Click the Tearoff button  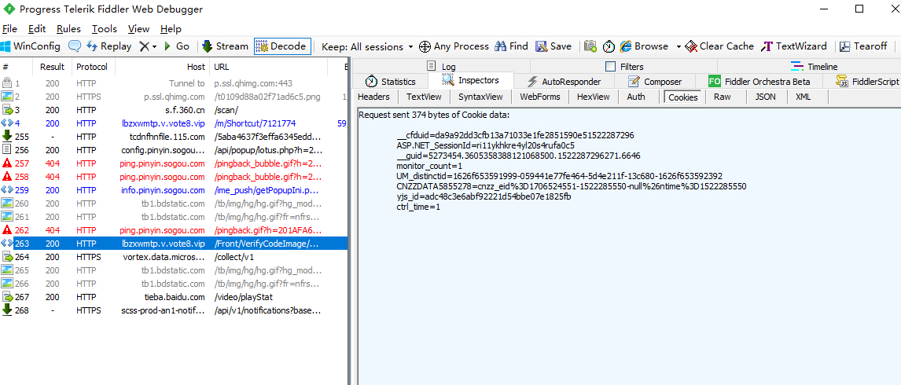pos(863,46)
